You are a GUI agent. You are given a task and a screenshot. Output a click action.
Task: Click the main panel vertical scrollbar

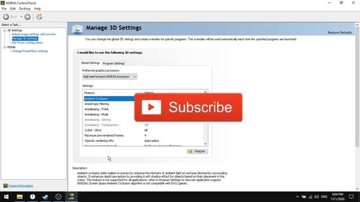click(x=357, y=87)
